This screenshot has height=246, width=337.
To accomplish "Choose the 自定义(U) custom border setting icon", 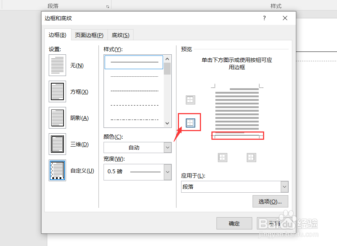I will (x=57, y=170).
